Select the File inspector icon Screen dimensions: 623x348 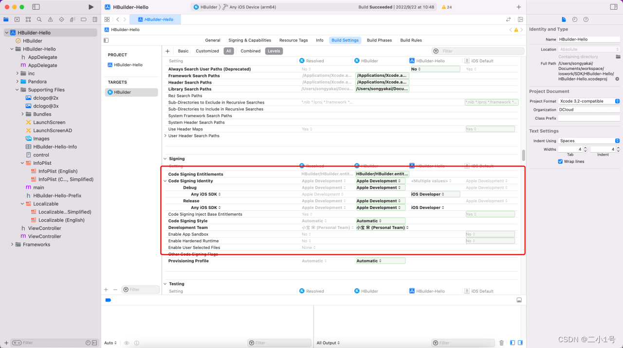click(x=564, y=19)
